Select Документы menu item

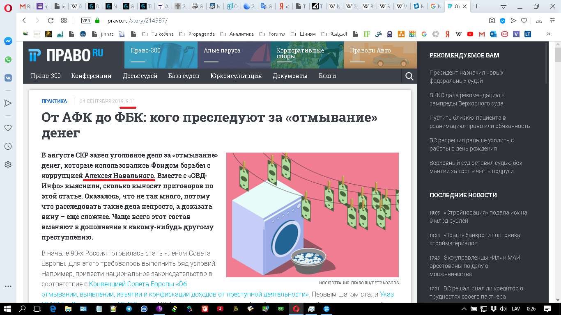point(290,76)
